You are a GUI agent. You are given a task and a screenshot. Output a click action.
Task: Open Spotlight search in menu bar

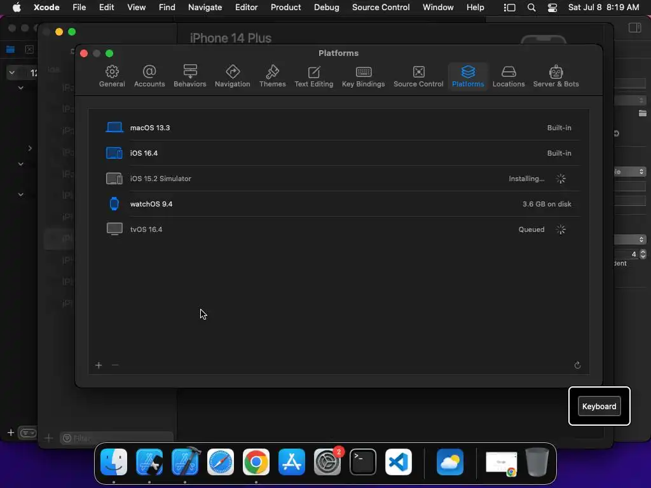[x=531, y=8]
